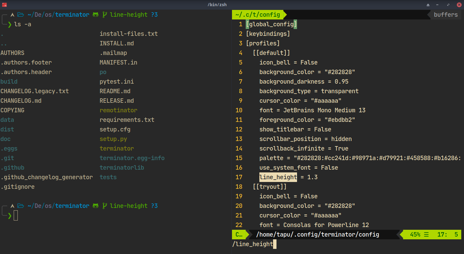Click the highlighted 'line_height' match on line 17
The height and width of the screenshot is (254, 464).
[x=278, y=177]
